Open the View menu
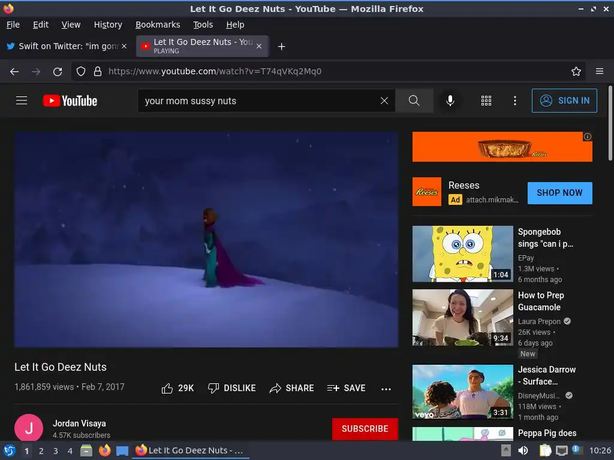This screenshot has height=460, width=614. coord(71,25)
